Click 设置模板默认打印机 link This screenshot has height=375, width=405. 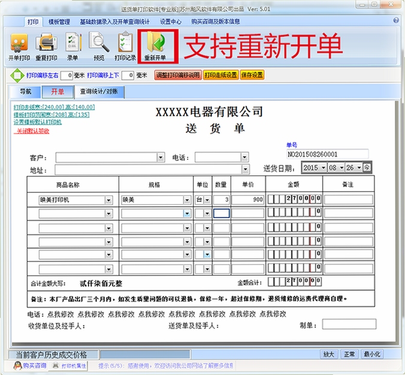(38, 122)
